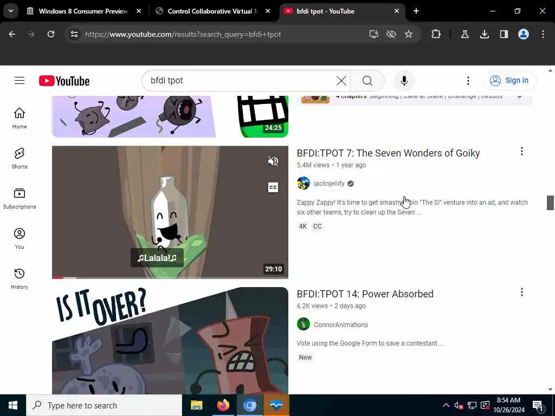Open more options for BFDI:TPOT 7 video
The width and height of the screenshot is (555, 416).
[522, 152]
